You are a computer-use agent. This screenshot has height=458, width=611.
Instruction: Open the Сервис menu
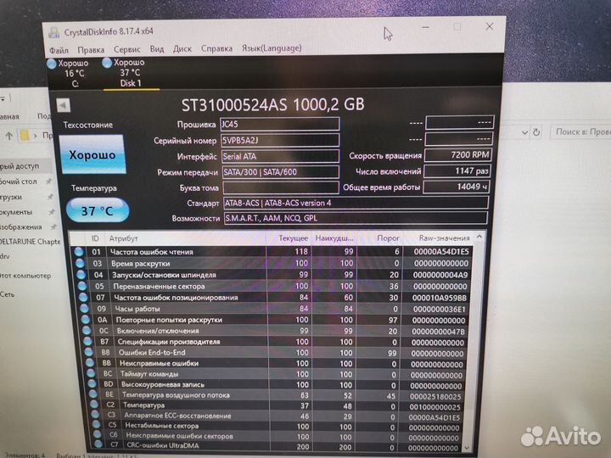(127, 49)
